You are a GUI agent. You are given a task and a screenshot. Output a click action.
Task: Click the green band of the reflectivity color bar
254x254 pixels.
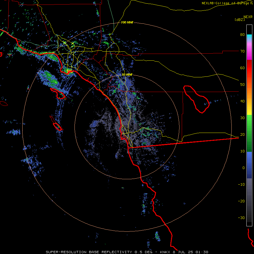point(249,133)
